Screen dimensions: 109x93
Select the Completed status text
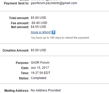point(38,78)
